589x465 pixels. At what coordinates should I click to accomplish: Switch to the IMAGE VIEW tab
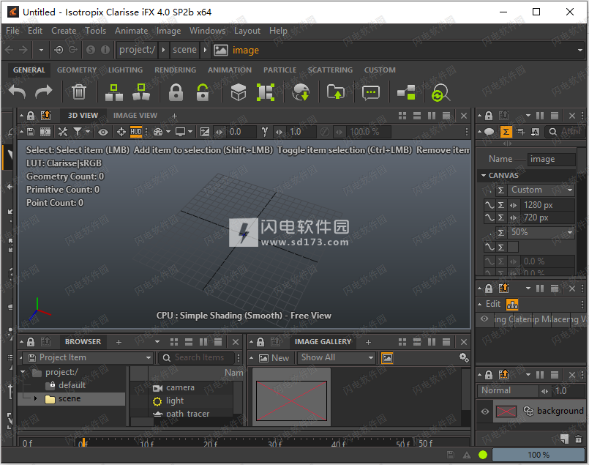click(x=135, y=116)
